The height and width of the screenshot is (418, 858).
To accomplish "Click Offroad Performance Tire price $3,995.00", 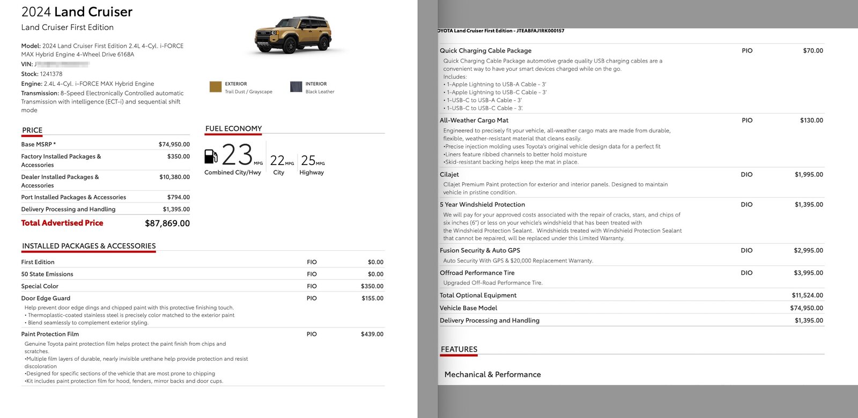I will pos(809,273).
